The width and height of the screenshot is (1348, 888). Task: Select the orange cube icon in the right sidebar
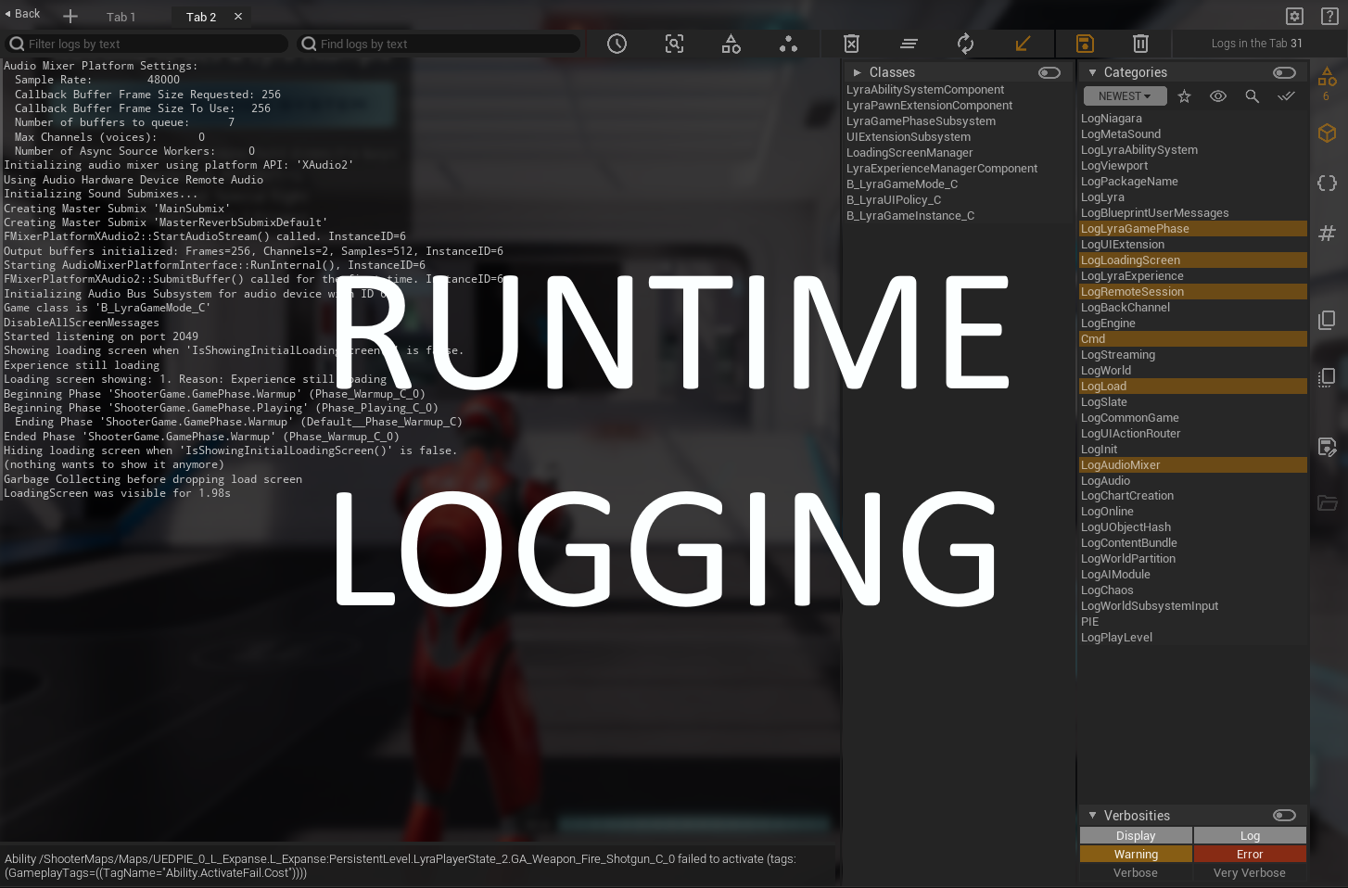tap(1327, 133)
